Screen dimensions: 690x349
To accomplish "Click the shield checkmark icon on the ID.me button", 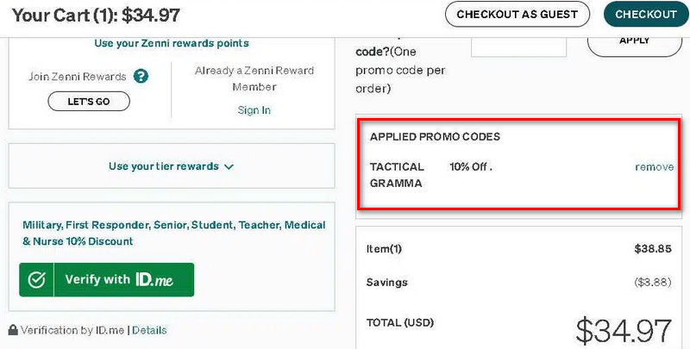I will click(x=36, y=280).
